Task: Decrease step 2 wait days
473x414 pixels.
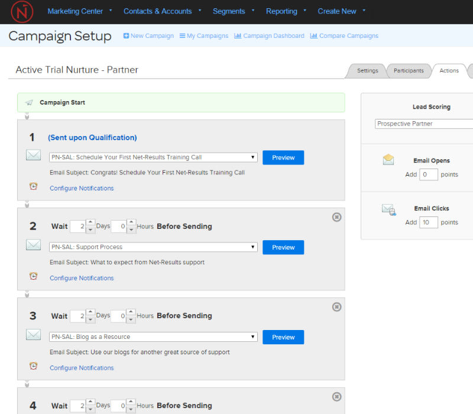Action: pos(90,230)
